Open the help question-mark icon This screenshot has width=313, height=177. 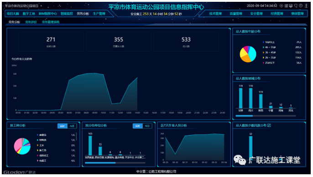pyautogui.click(x=301, y=6)
